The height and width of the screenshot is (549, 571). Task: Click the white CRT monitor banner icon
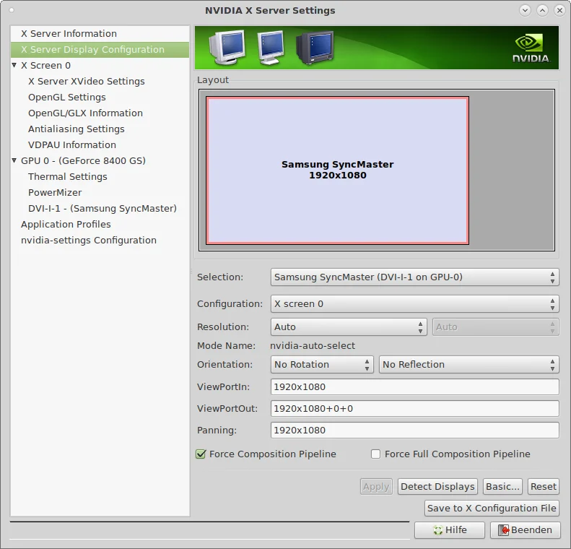click(x=227, y=48)
